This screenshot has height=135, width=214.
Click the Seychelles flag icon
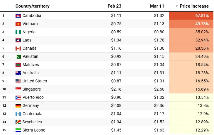click(18, 122)
